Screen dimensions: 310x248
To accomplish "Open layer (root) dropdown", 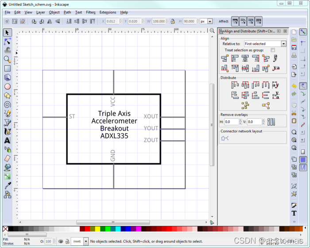I will pyautogui.click(x=86, y=241).
